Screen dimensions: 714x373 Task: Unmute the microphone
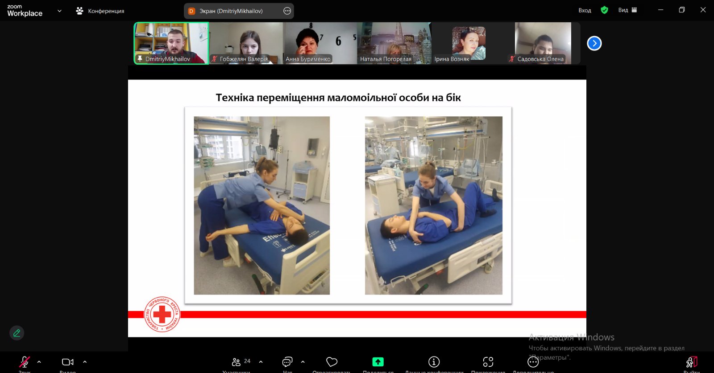[25, 362]
